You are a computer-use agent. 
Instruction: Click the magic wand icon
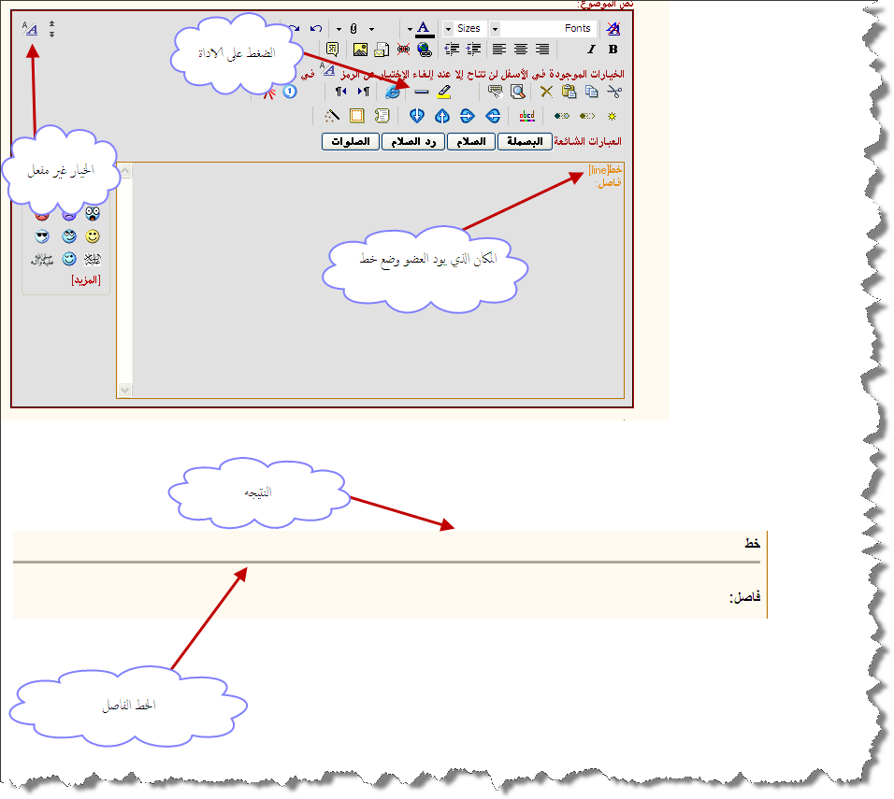click(x=331, y=116)
